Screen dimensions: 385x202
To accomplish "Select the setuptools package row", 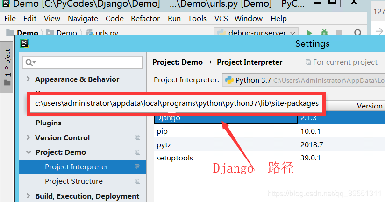I will click(269, 158).
